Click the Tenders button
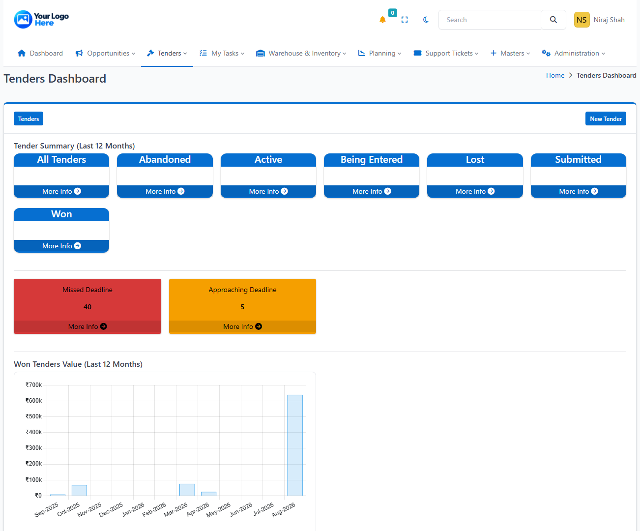 [29, 118]
